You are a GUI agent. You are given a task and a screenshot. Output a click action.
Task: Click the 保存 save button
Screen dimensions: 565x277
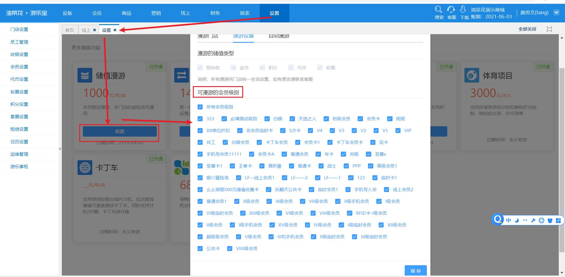(416, 271)
